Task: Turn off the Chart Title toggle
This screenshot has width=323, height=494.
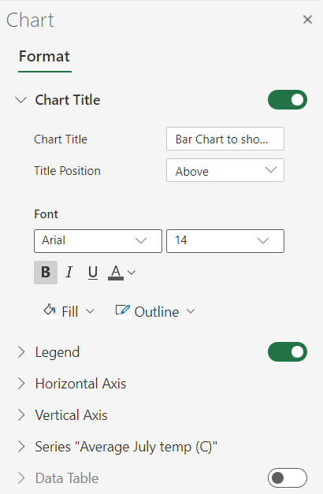Action: coord(288,100)
